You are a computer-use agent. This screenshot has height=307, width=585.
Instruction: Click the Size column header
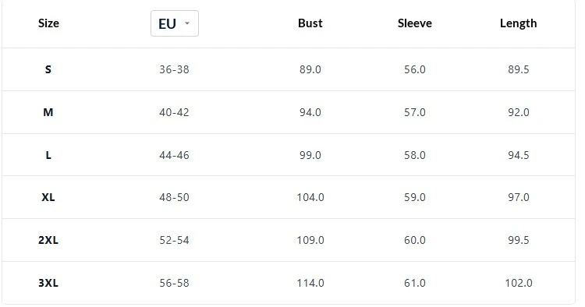tap(48, 23)
